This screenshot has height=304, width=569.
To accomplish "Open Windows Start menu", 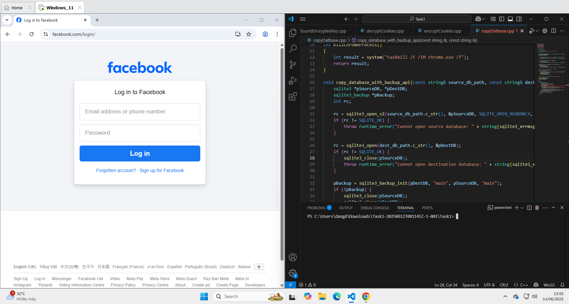I will coord(204,296).
